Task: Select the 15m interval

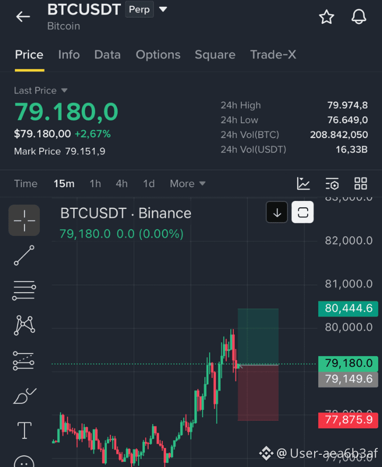Action: [x=64, y=184]
